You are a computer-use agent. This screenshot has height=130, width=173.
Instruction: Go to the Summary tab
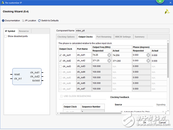tap(139, 37)
